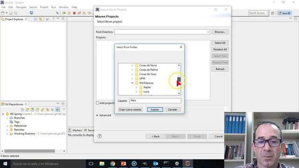
Task: Open the Window menu
Action: 64,7
